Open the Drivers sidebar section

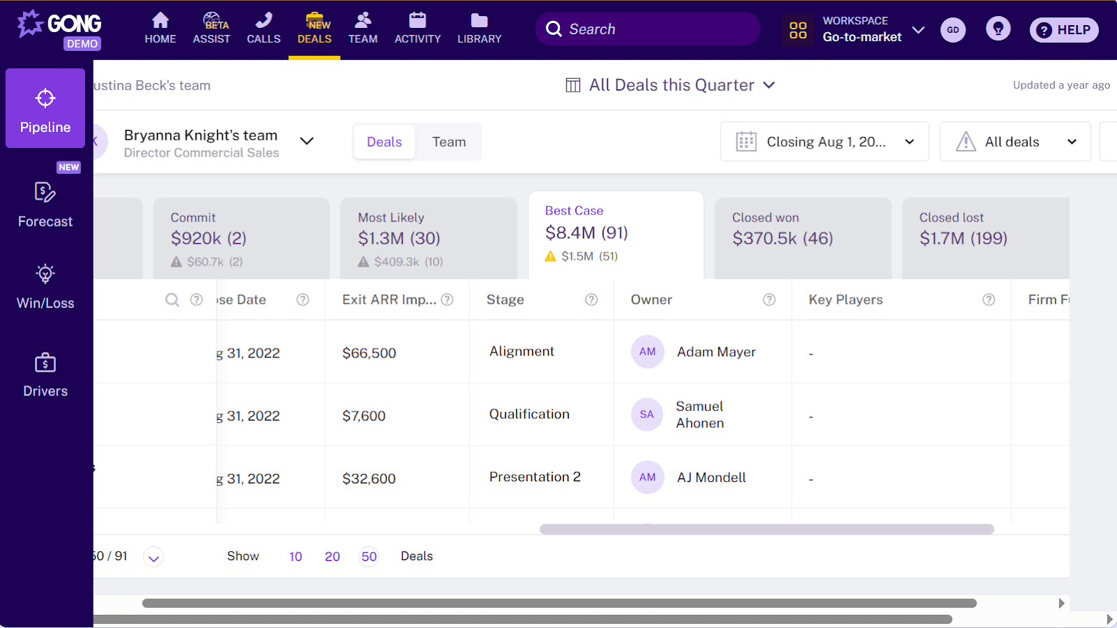pos(45,374)
